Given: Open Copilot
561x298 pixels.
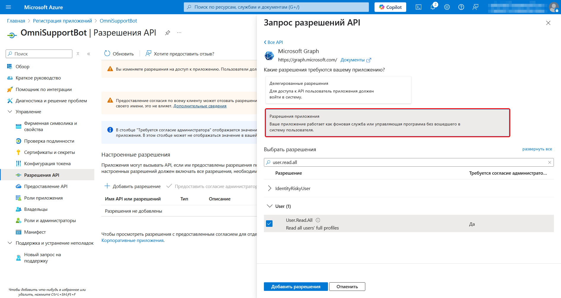Looking at the screenshot, I should [390, 7].
